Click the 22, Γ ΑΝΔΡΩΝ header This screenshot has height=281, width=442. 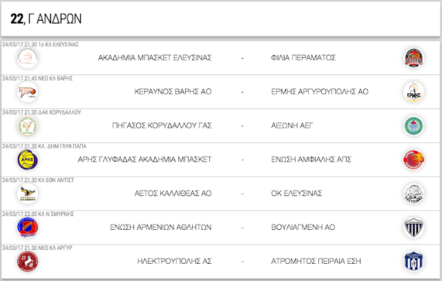point(46,19)
